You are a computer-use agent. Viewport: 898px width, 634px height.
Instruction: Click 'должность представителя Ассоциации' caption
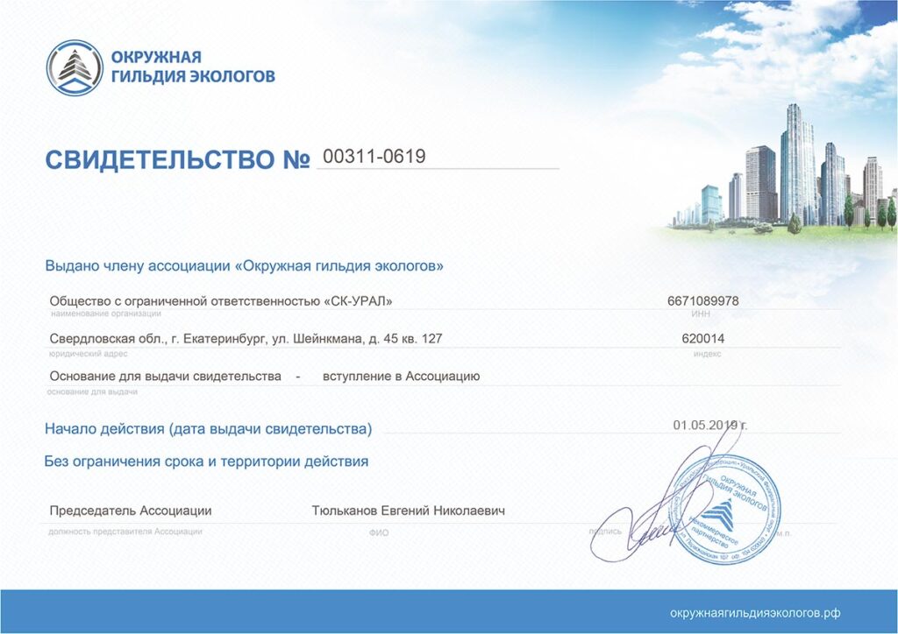pyautogui.click(x=125, y=532)
